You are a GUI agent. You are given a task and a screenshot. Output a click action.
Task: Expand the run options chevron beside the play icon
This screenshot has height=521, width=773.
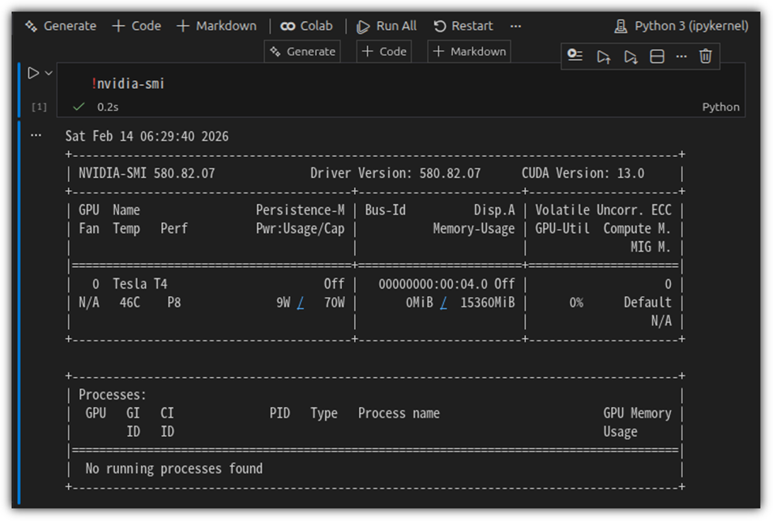pos(49,74)
